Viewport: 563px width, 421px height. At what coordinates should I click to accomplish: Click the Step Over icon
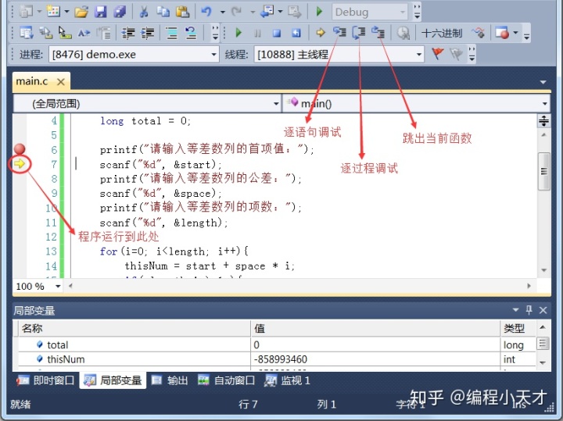pos(359,32)
